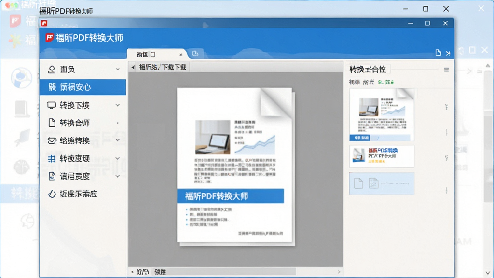Close the open document tab

(181, 55)
